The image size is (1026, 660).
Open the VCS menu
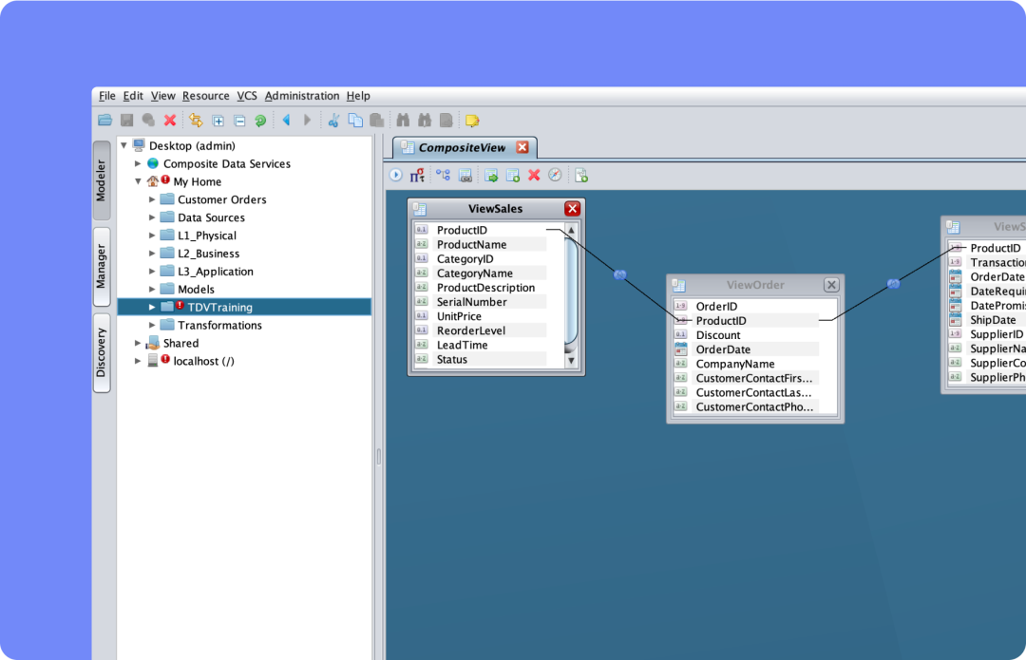point(247,96)
